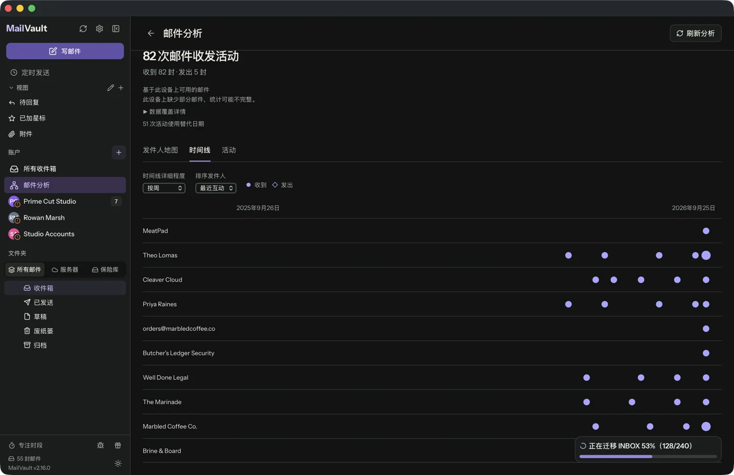734x475 pixels.
Task: Click the large Marbled Coffee Co. dot
Action: tap(706, 427)
